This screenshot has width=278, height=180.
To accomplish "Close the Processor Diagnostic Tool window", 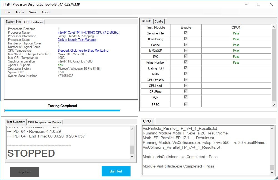I will click(x=271, y=4).
